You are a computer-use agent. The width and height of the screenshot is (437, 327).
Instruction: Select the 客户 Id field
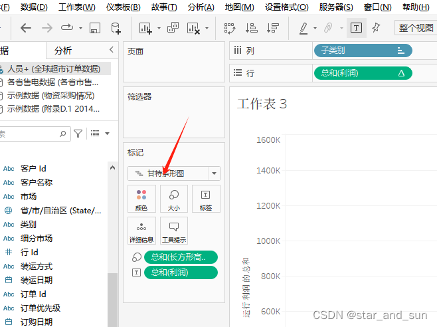pos(33,169)
